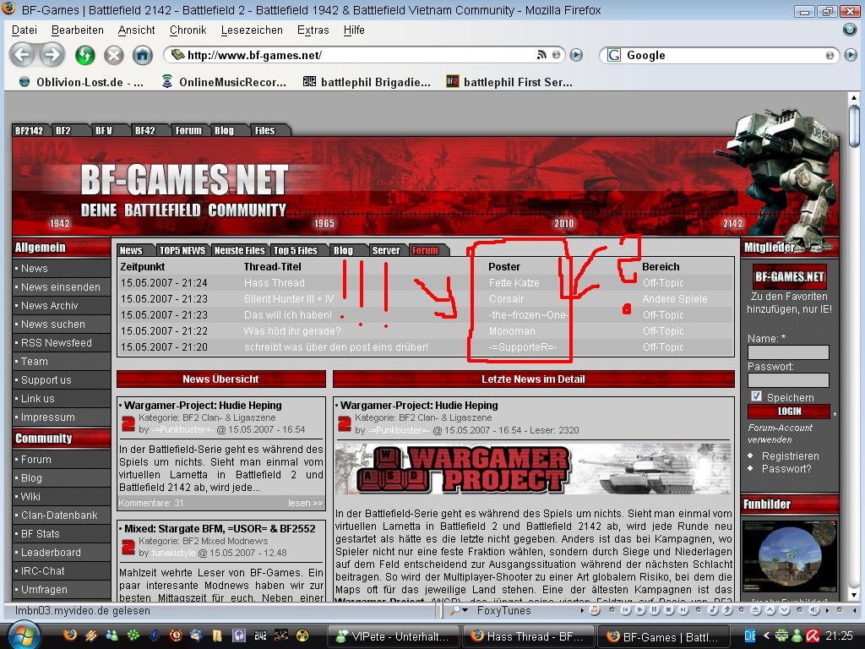865x649 pixels.
Task: Launch the 2142 game quick launch icon
Action: click(260, 635)
